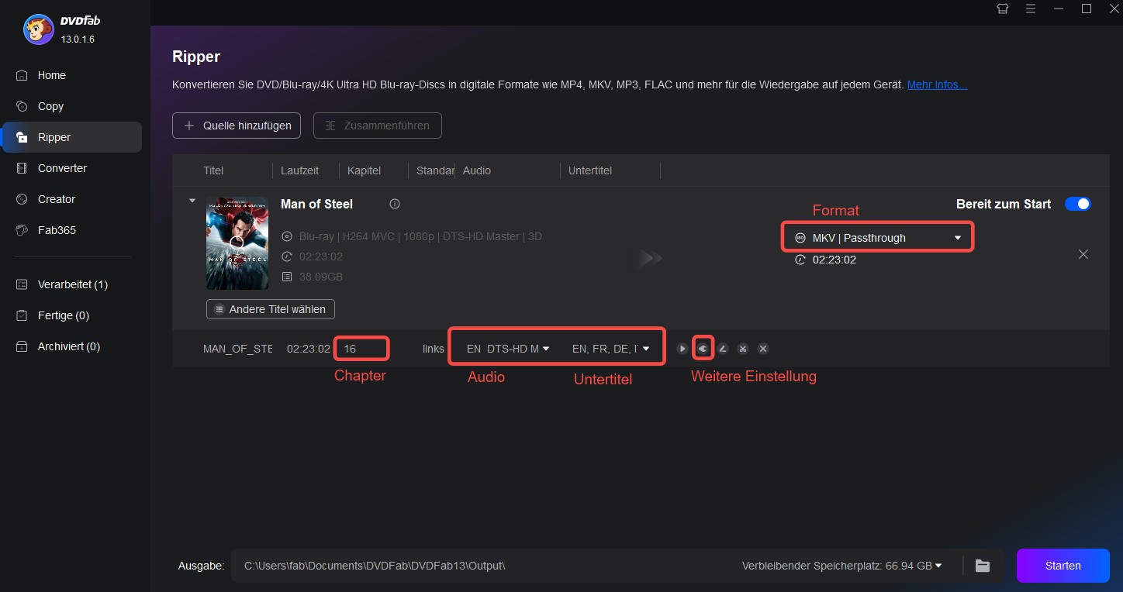Open the EN DTS-HD audio dropdown

(x=508, y=349)
